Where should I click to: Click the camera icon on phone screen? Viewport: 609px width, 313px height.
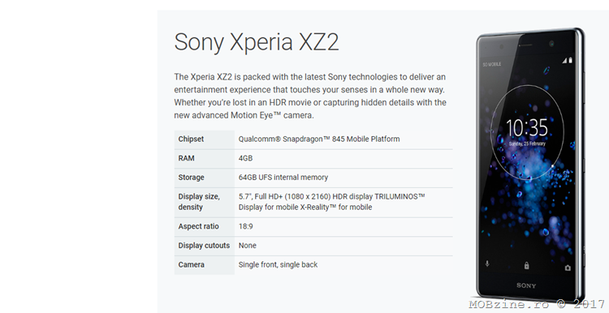(568, 268)
